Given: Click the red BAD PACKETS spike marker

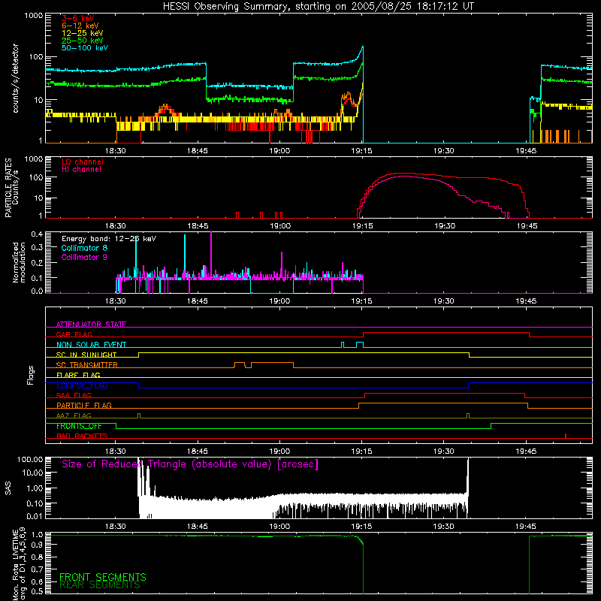Looking at the screenshot, I should (566, 436).
